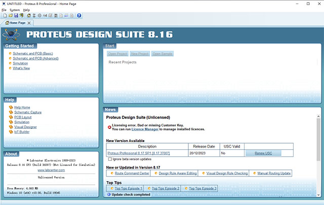Viewport: 324px width, 205px height.
Task: Click the Proteus atom logo in banner
Action: tap(11, 35)
